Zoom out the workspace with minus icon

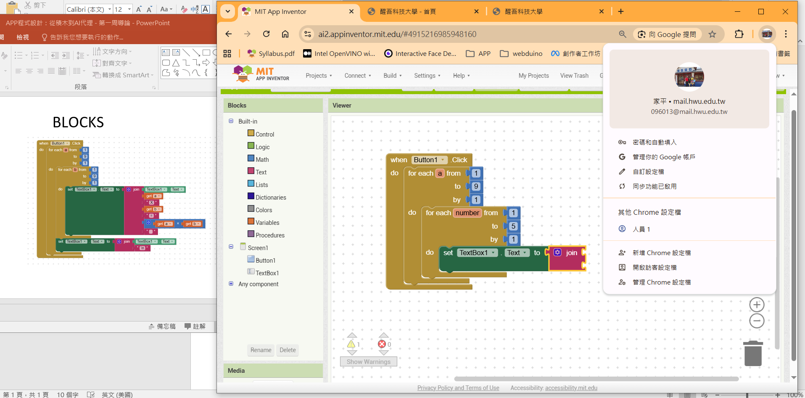757,321
